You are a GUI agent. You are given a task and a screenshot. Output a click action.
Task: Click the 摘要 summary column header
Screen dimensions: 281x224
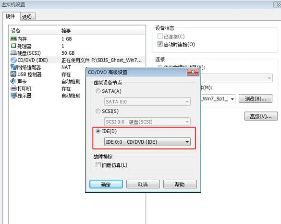coord(102,31)
